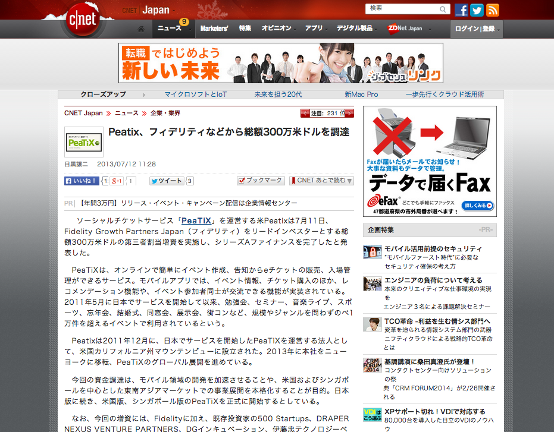Open 一歩先行くクラウド活用術 closeup link
Image resolution: width=554 pixels, height=432 pixels.
point(445,94)
